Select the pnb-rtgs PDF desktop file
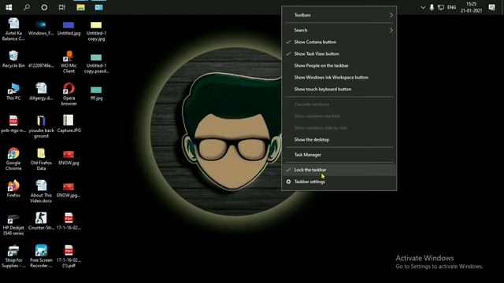The height and width of the screenshot is (283, 504). point(13,123)
